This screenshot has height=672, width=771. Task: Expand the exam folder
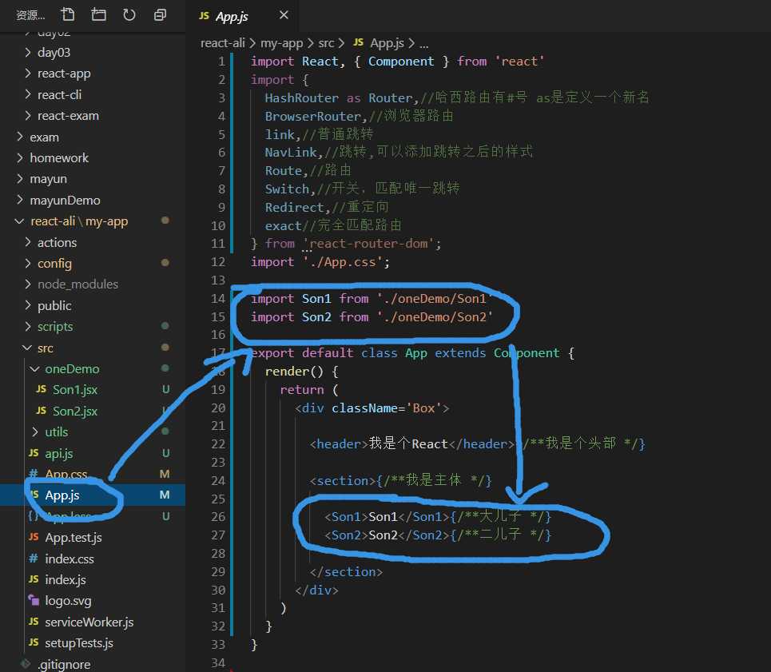[20, 137]
